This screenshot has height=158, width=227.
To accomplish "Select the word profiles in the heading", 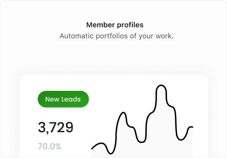I will pos(130,25).
